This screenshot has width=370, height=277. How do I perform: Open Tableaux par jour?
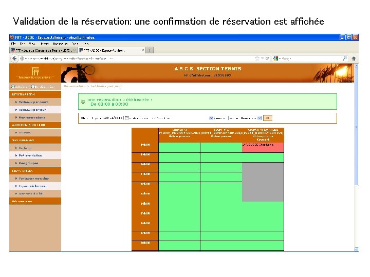32,110
